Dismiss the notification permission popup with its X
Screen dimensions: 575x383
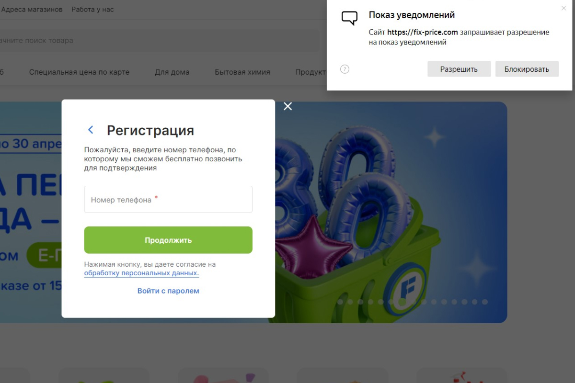[563, 8]
